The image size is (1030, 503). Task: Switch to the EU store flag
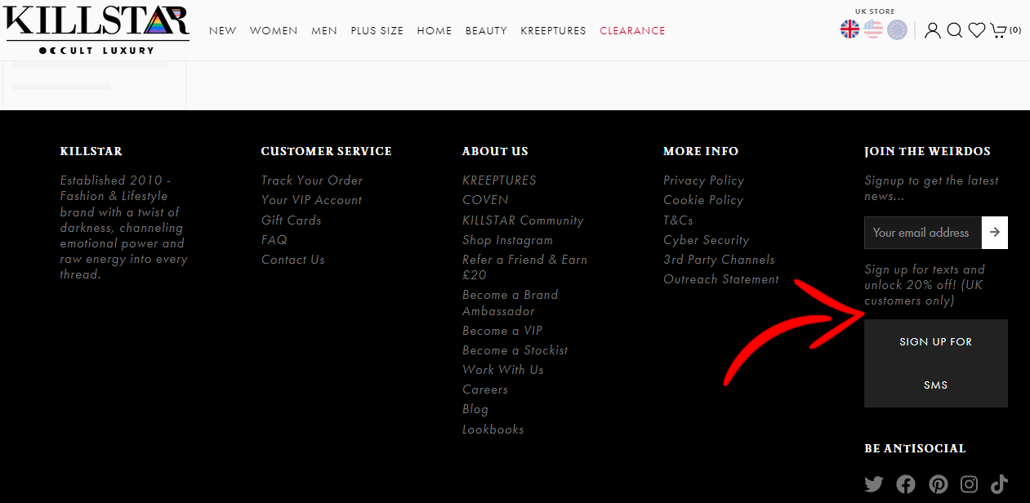pos(897,29)
